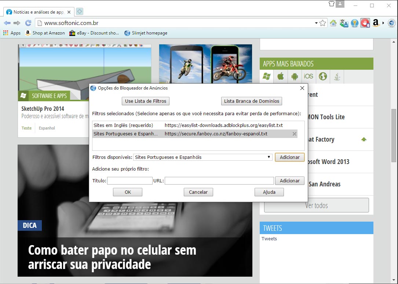Image resolution: width=398 pixels, height=284 pixels.
Task: Click the Amazon toolbar icon
Action: pyautogui.click(x=376, y=23)
